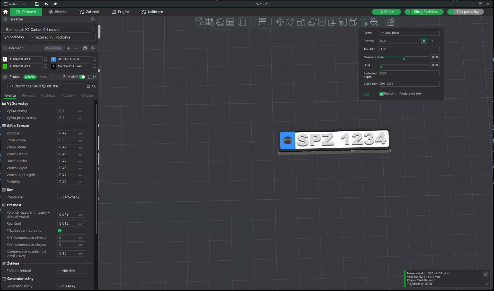This screenshot has width=494, height=291.
Task: Open the Assembly view puzzle icon
Action: pyautogui.click(x=391, y=22)
